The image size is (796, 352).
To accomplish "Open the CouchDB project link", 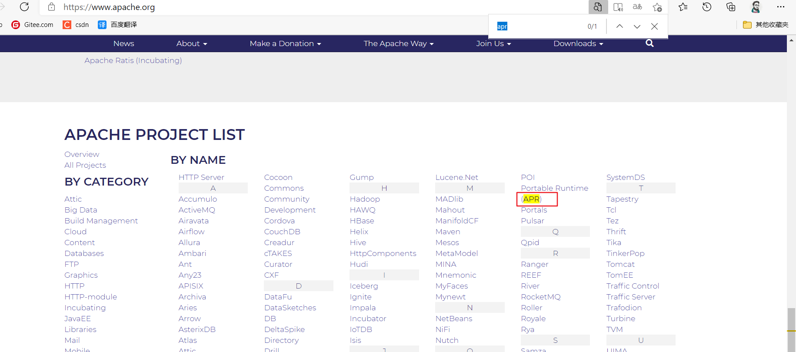I will click(x=282, y=232).
